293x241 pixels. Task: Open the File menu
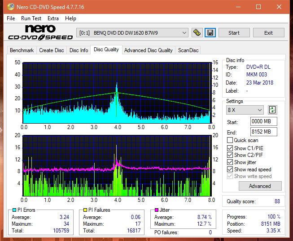coord(11,18)
